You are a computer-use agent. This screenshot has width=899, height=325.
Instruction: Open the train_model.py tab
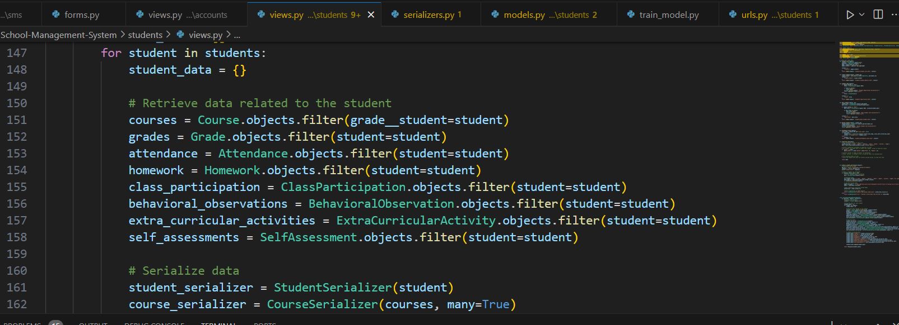point(669,15)
